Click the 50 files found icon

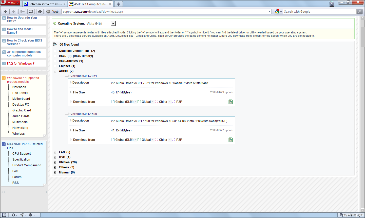click(55, 44)
